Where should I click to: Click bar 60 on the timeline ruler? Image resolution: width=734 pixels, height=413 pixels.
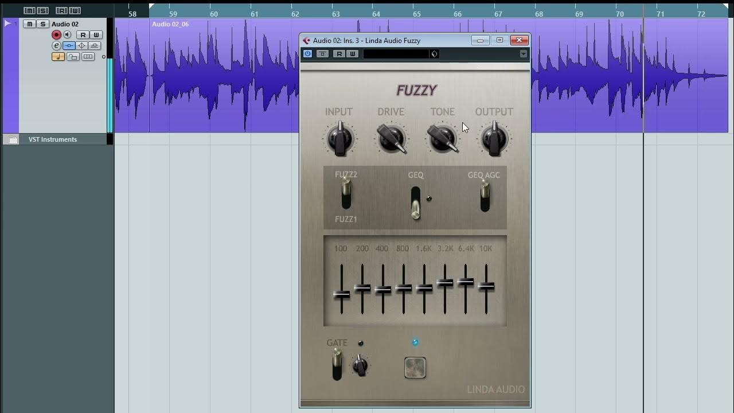[214, 14]
